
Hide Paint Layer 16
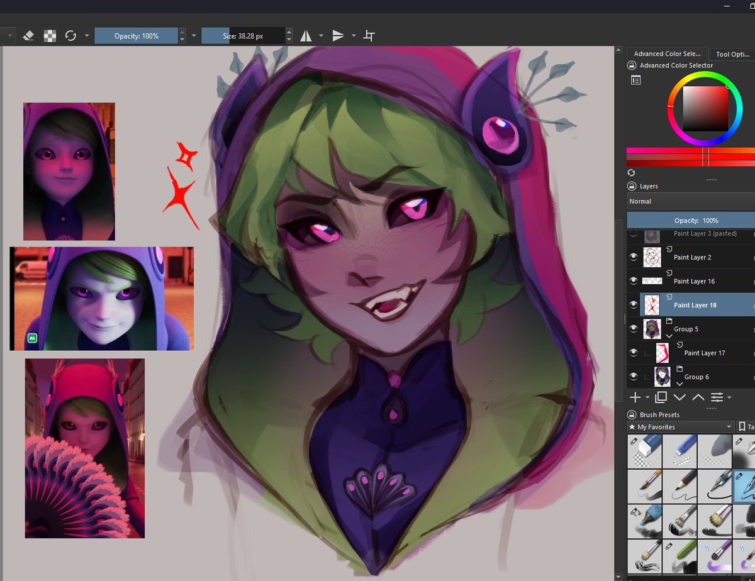pos(634,281)
